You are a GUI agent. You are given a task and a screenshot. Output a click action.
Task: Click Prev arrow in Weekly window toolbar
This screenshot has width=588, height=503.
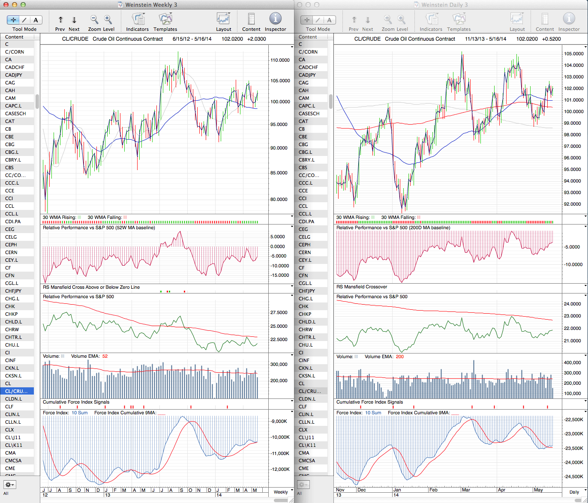60,20
